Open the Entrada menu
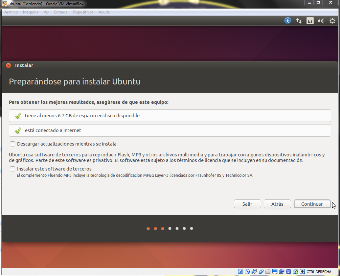The width and height of the screenshot is (340, 276). (60, 12)
